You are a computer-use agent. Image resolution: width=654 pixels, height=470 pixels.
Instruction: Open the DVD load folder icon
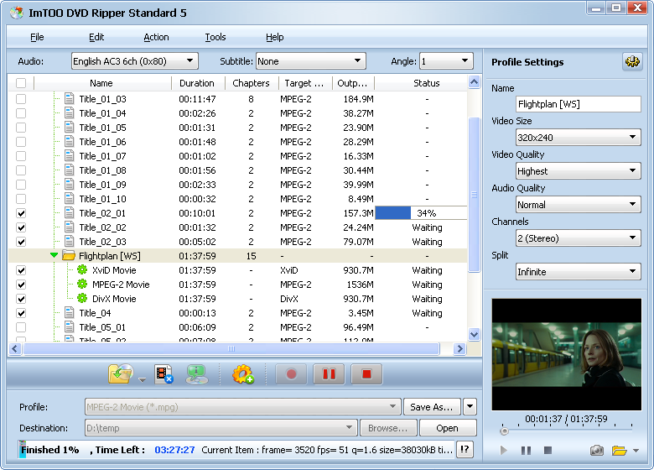coord(121,373)
